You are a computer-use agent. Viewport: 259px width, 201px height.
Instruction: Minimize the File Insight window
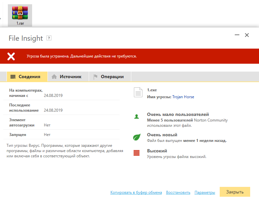pos(237,35)
